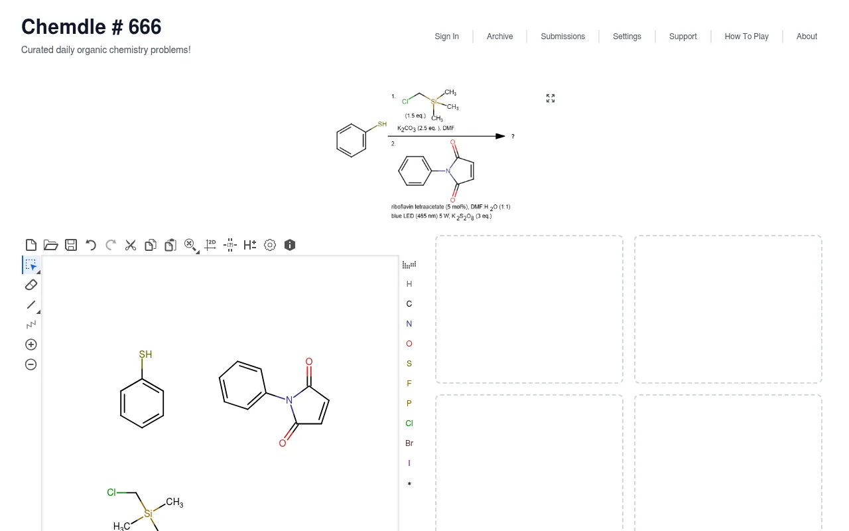Pick the chlorine Cl atom button
Viewport: 849px width, 531px height.
(x=409, y=423)
